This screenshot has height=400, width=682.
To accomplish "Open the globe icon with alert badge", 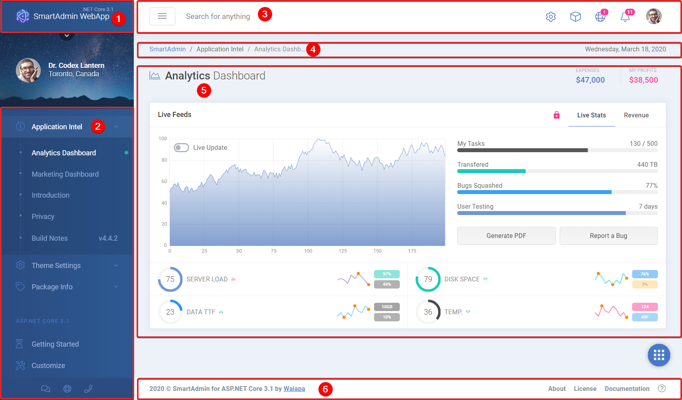I will (600, 17).
